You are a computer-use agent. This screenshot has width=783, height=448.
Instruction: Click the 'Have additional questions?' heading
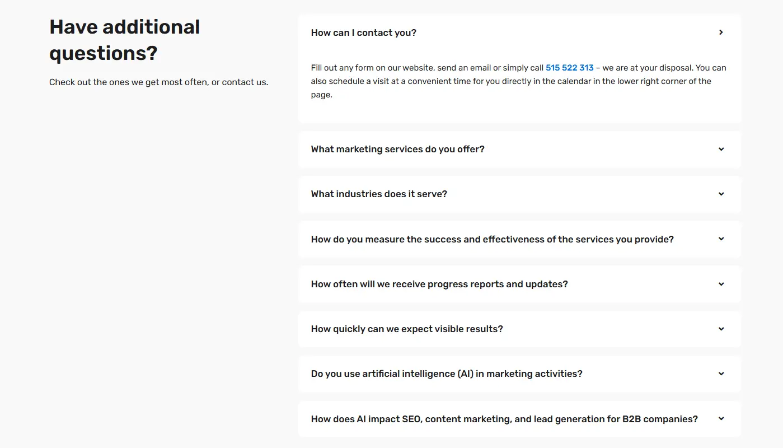[124, 39]
